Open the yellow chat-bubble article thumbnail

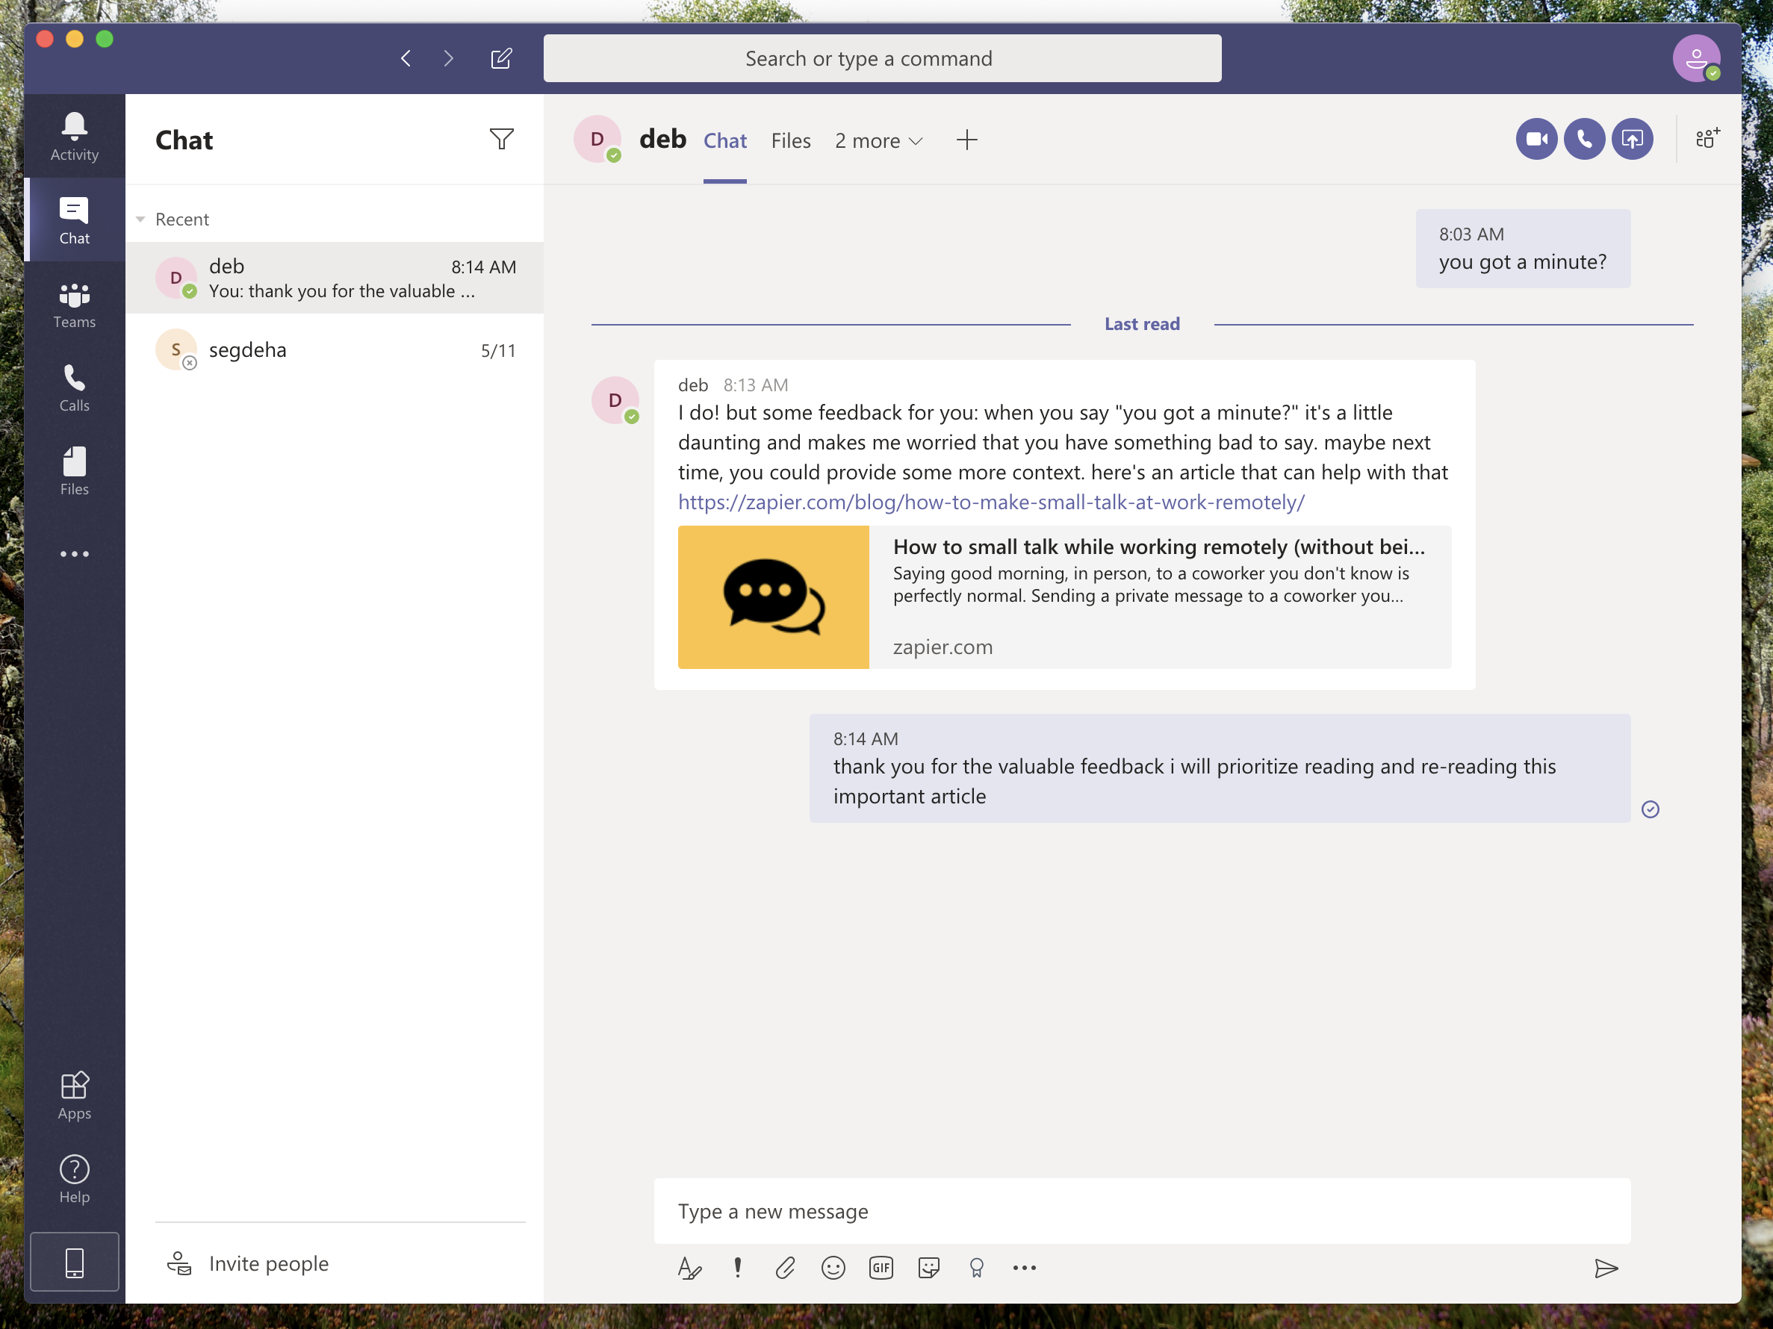(x=774, y=597)
